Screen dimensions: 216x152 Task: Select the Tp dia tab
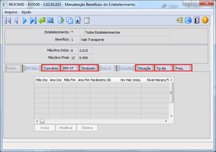(164, 68)
